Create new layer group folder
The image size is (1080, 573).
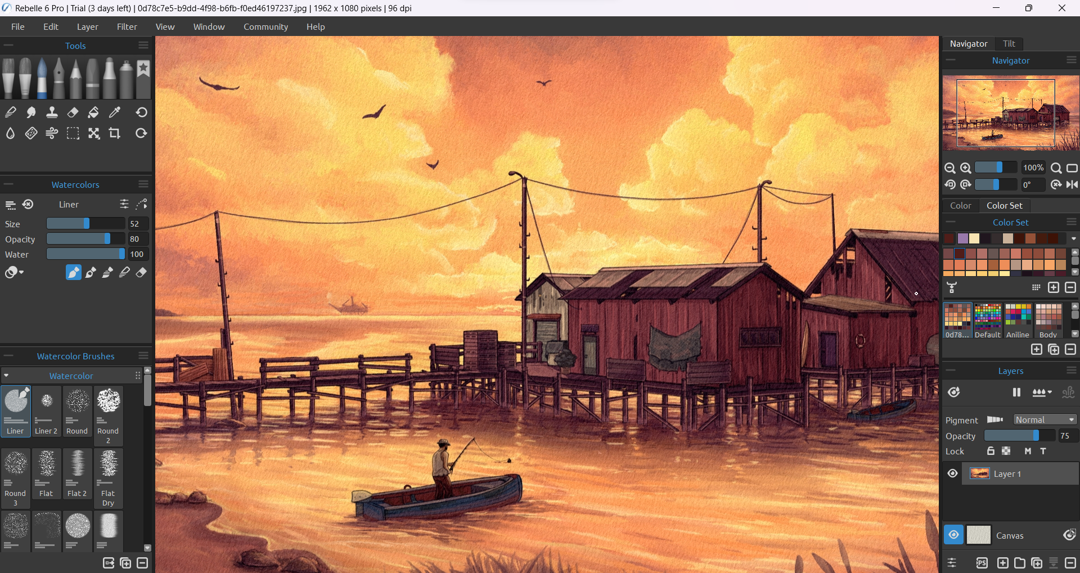coord(1019,563)
